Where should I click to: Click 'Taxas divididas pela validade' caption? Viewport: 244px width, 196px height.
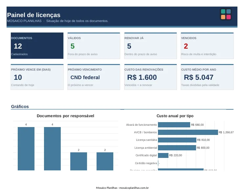[200, 85]
